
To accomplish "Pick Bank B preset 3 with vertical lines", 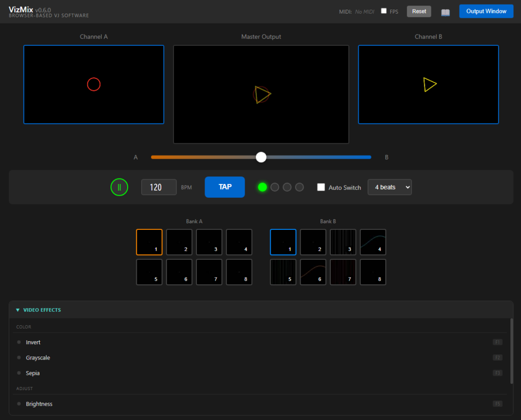I will (343, 242).
